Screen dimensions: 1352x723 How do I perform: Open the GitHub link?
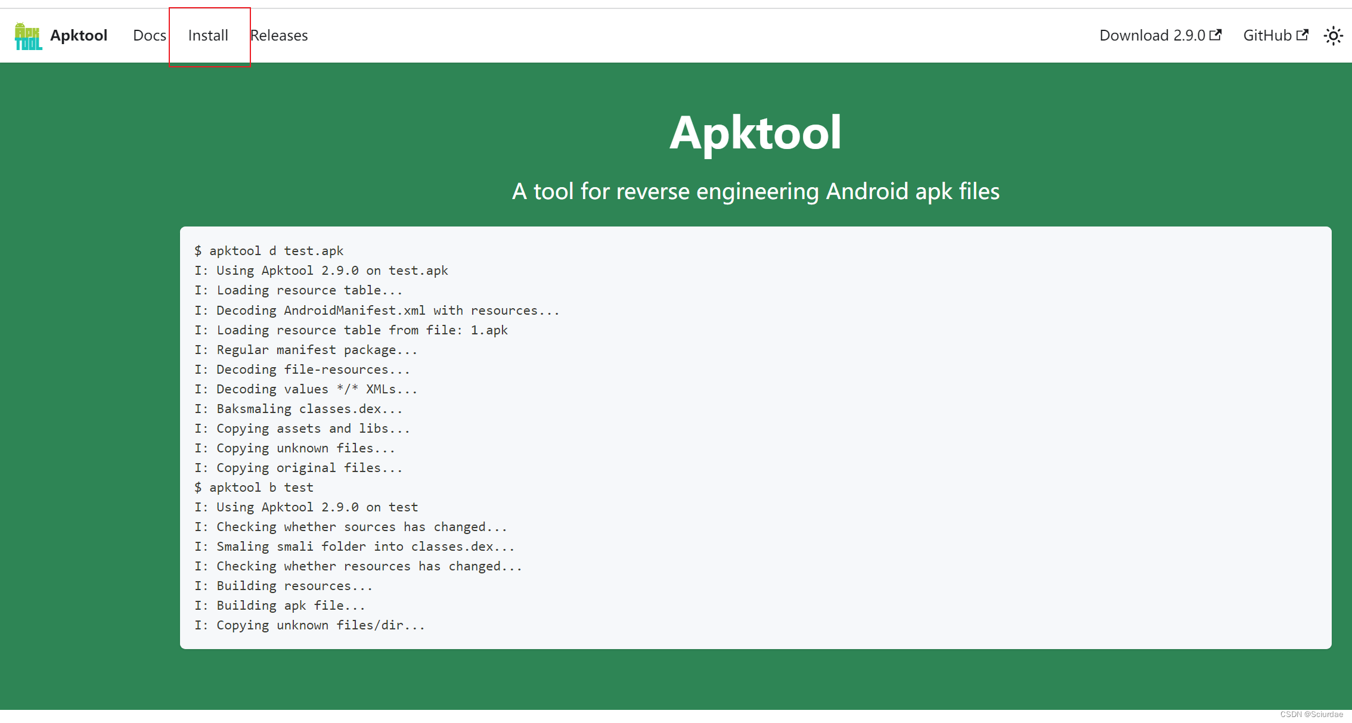1267,36
